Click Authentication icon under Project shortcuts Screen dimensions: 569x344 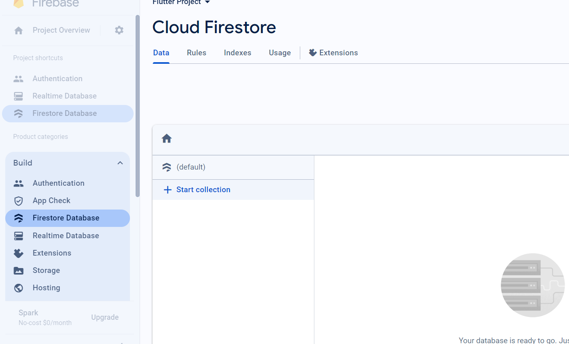(x=19, y=79)
